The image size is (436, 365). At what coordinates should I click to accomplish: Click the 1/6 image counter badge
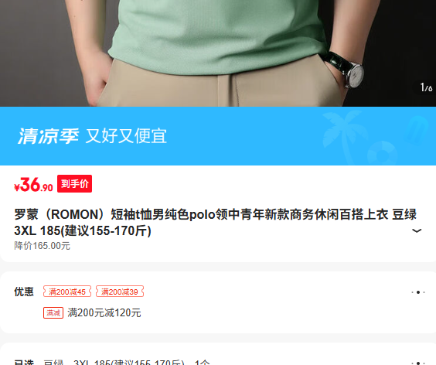click(x=426, y=88)
